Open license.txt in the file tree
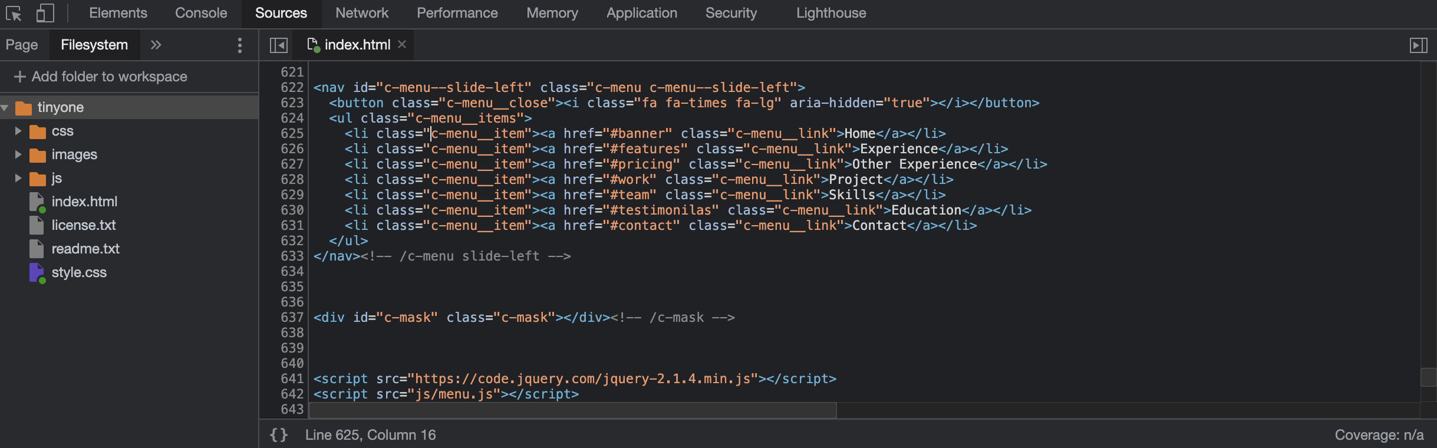Image resolution: width=1437 pixels, height=448 pixels. (84, 225)
